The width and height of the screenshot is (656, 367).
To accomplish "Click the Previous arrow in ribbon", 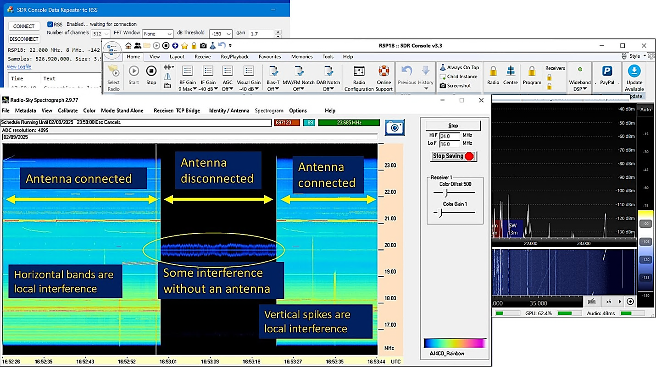I will click(406, 71).
